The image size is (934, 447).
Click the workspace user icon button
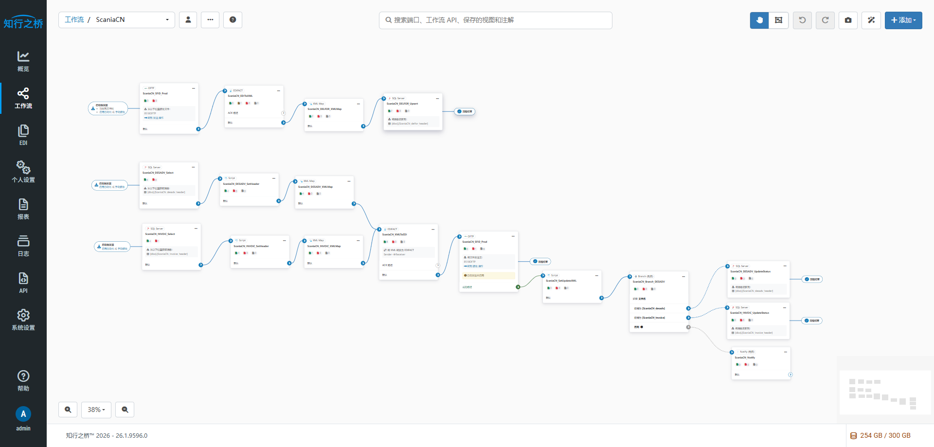point(188,20)
